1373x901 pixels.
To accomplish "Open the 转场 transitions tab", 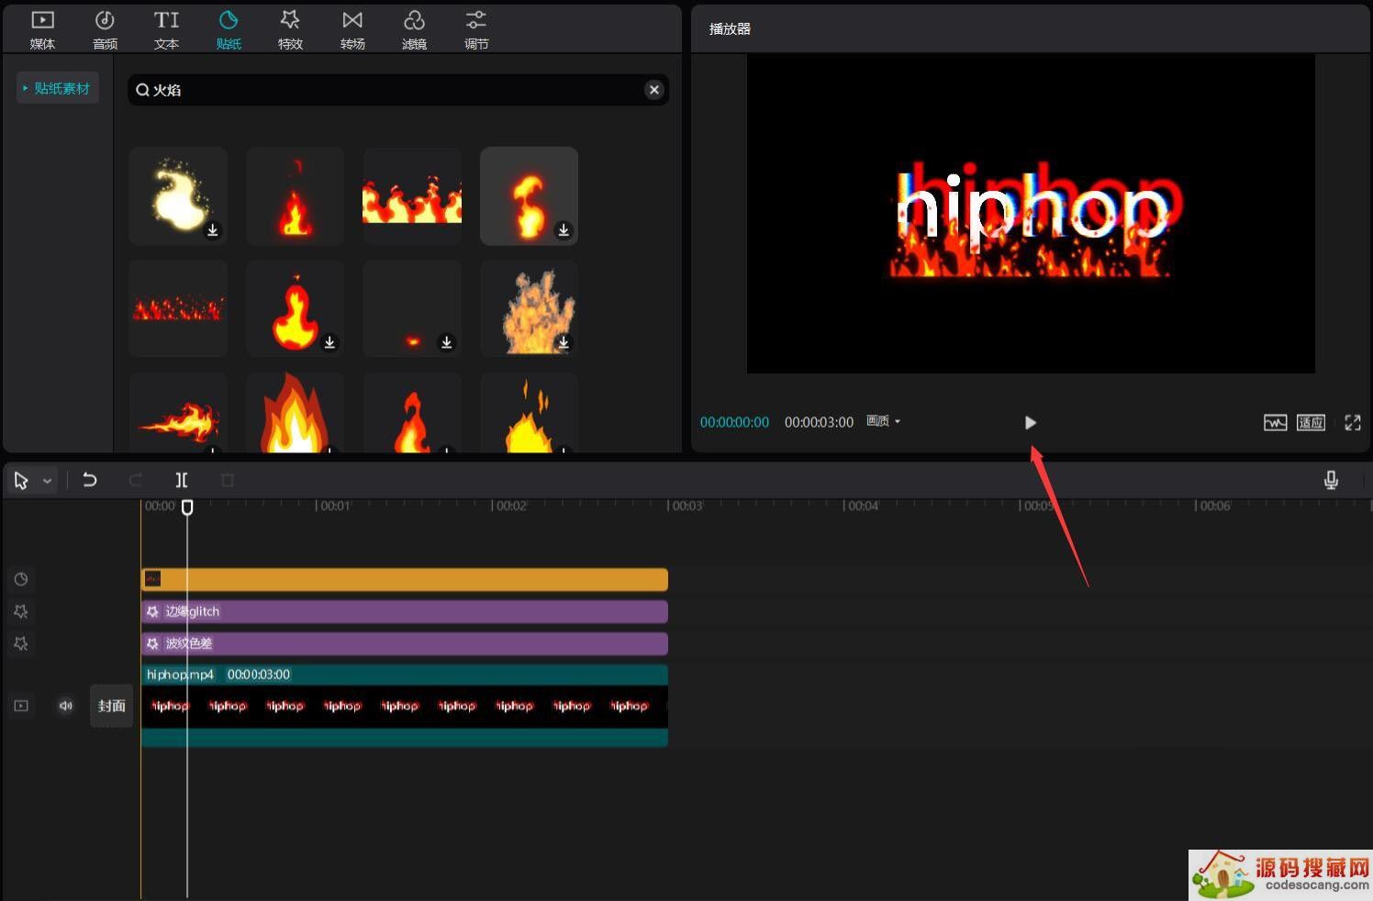I will click(x=352, y=28).
